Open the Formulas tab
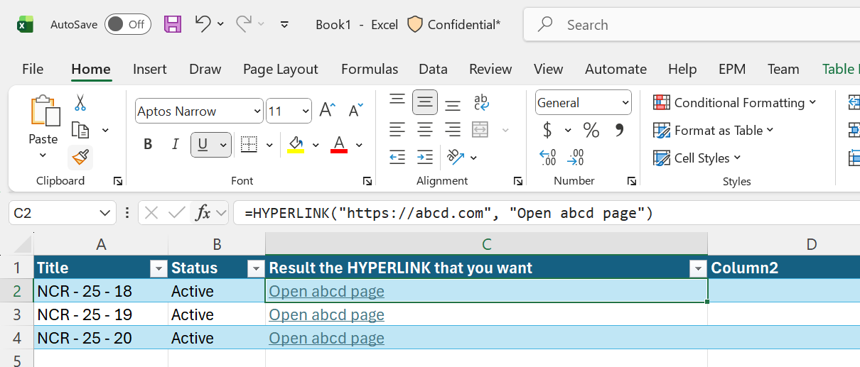The height and width of the screenshot is (367, 860). pos(370,69)
